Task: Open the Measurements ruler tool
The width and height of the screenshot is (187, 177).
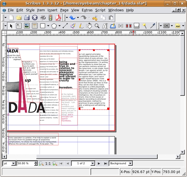Action: pos(137,26)
